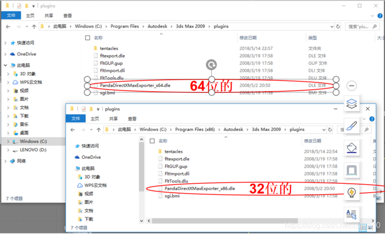Screen dimensions: 385x234
Task: Open help in the front plugins window
Action: pyautogui.click(x=372, y=119)
